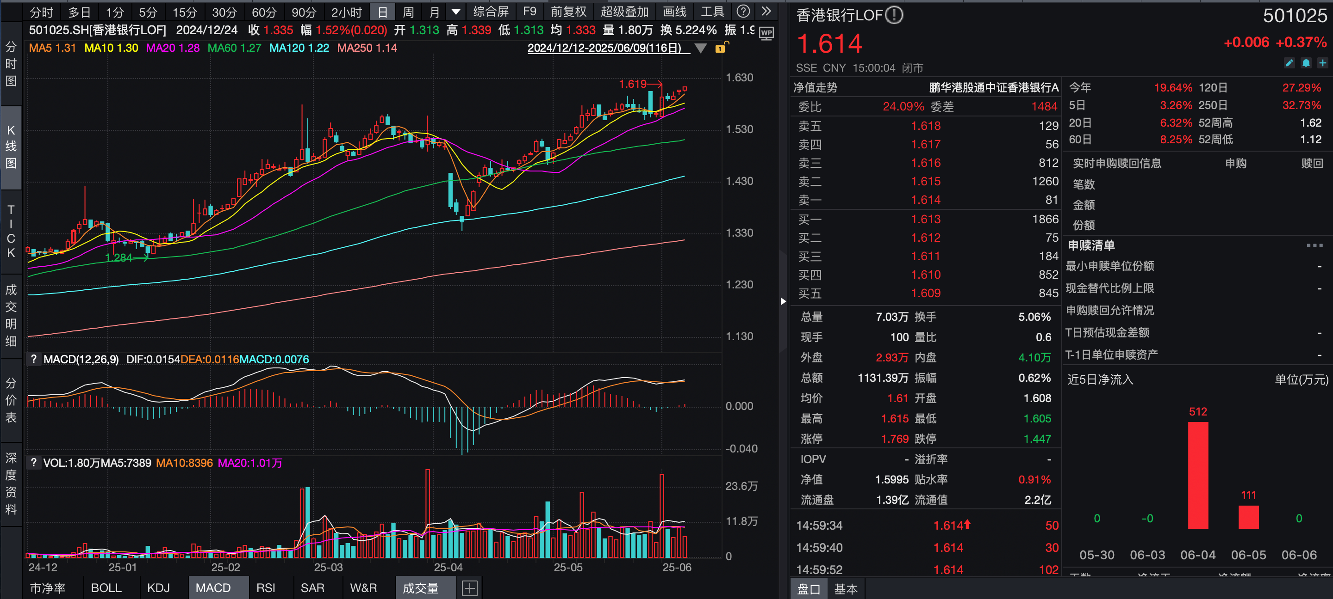Collapse the right panel via the arrow toggle
This screenshot has height=599, width=1333.
click(x=783, y=302)
